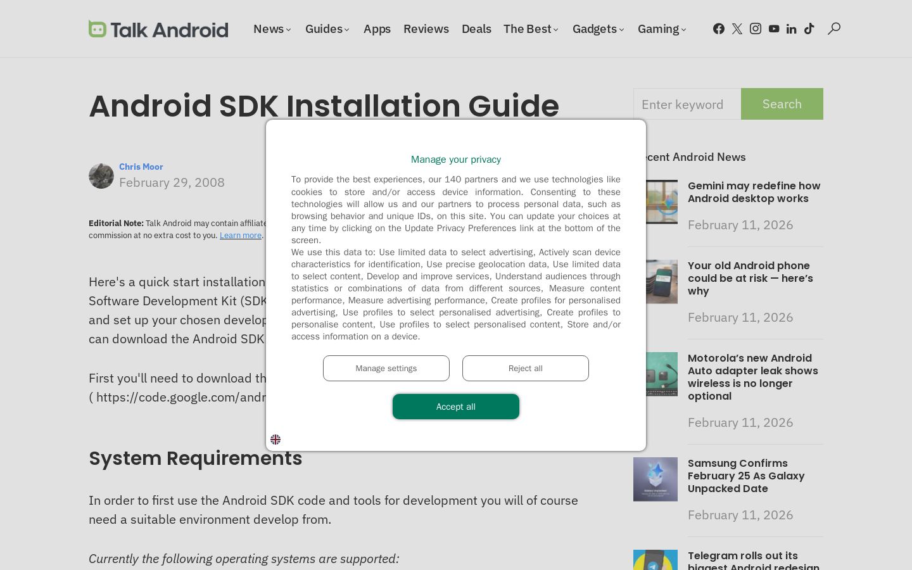
Task: Open Motorola Android Auto adapter article
Action: pos(753,377)
